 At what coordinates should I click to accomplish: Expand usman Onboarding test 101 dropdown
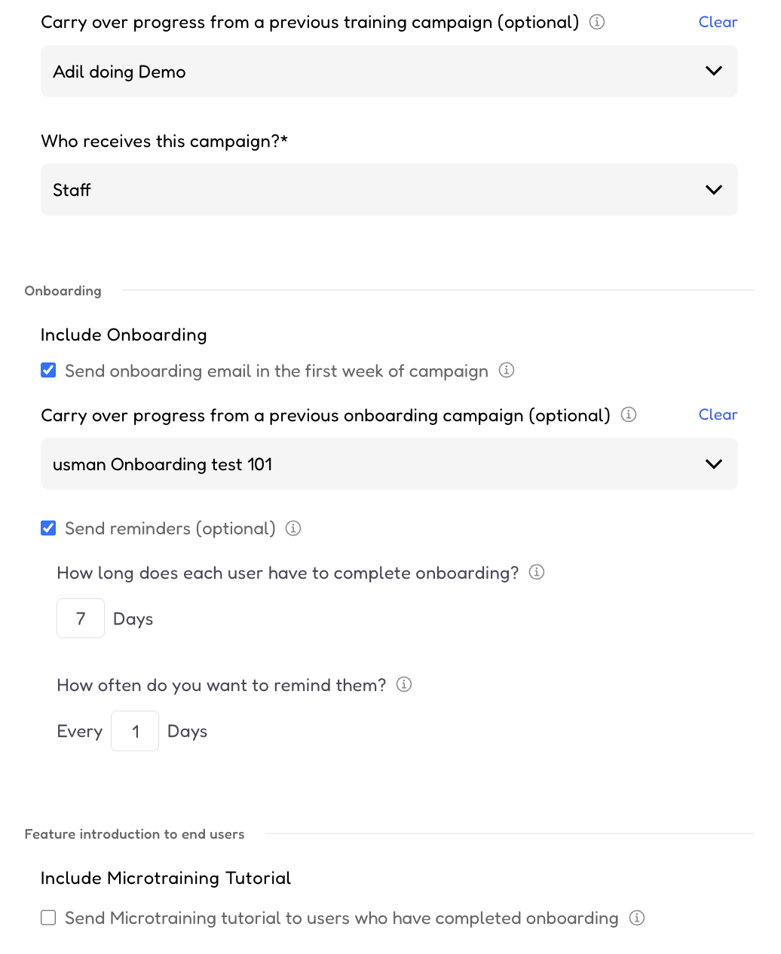[x=389, y=464]
